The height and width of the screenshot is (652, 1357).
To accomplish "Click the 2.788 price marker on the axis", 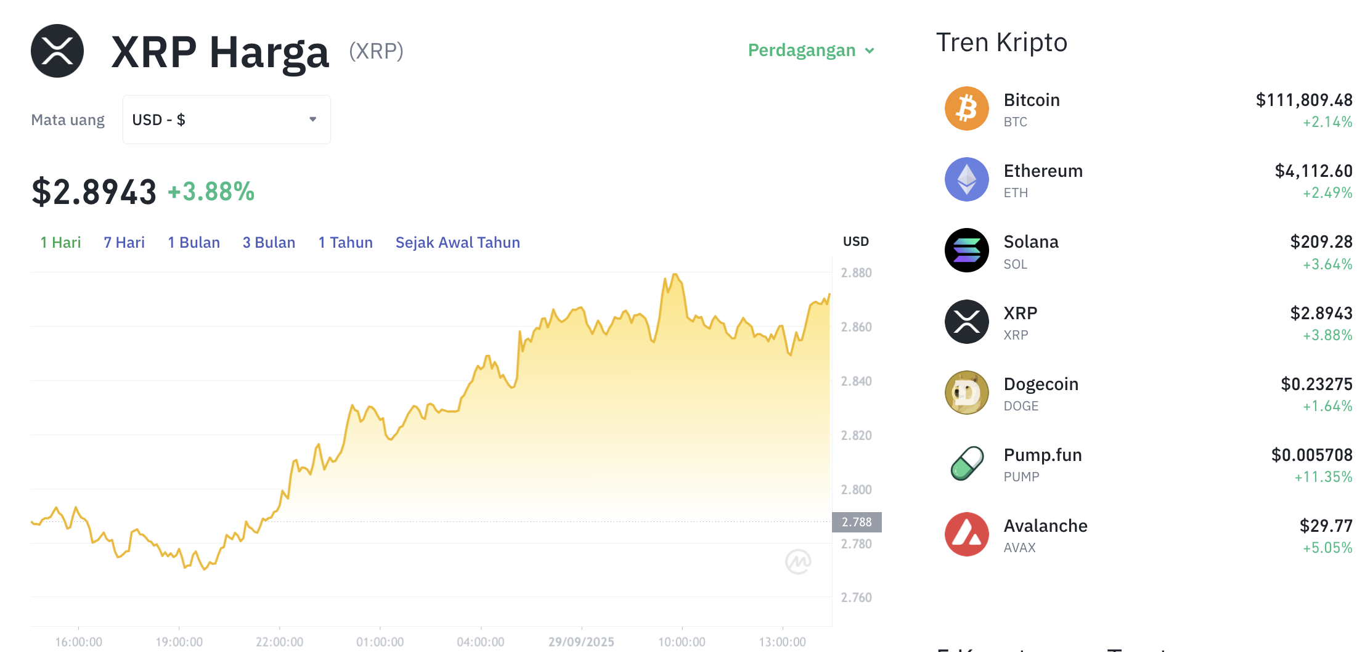I will point(856,521).
